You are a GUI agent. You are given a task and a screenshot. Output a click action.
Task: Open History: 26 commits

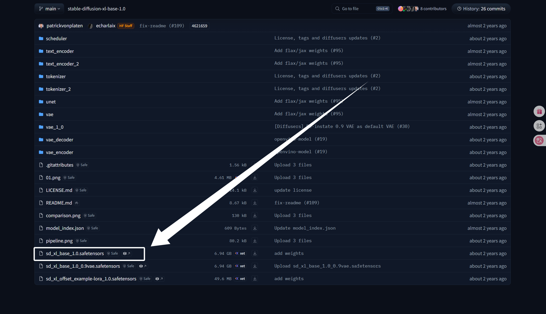point(481,9)
